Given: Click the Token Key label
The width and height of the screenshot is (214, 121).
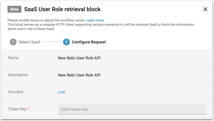Looking at the screenshot, I should click(17, 109).
